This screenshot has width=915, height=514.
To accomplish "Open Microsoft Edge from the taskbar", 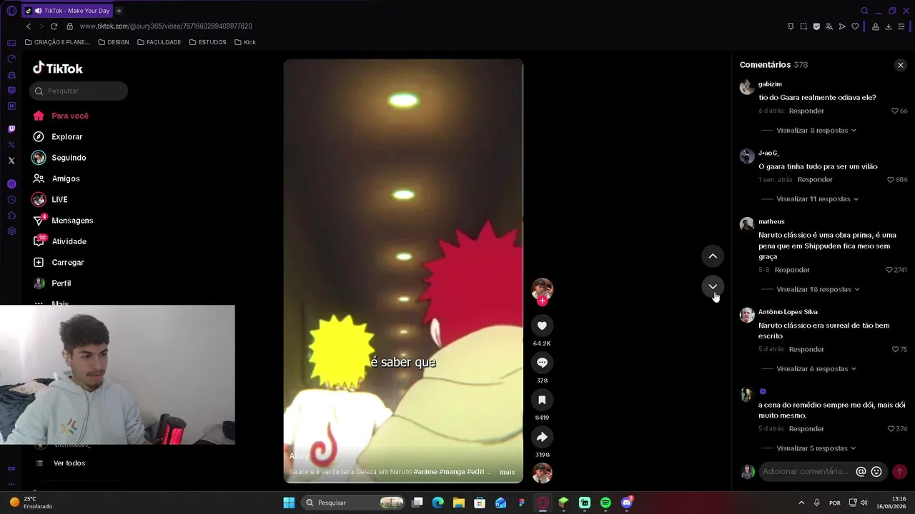I will pos(438,503).
